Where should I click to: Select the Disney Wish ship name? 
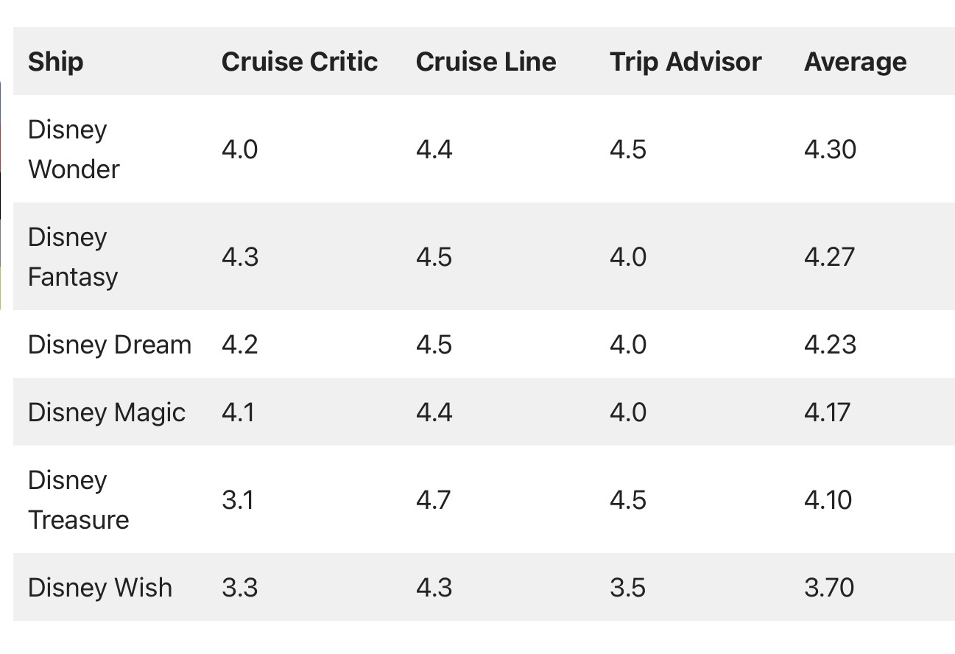point(100,588)
